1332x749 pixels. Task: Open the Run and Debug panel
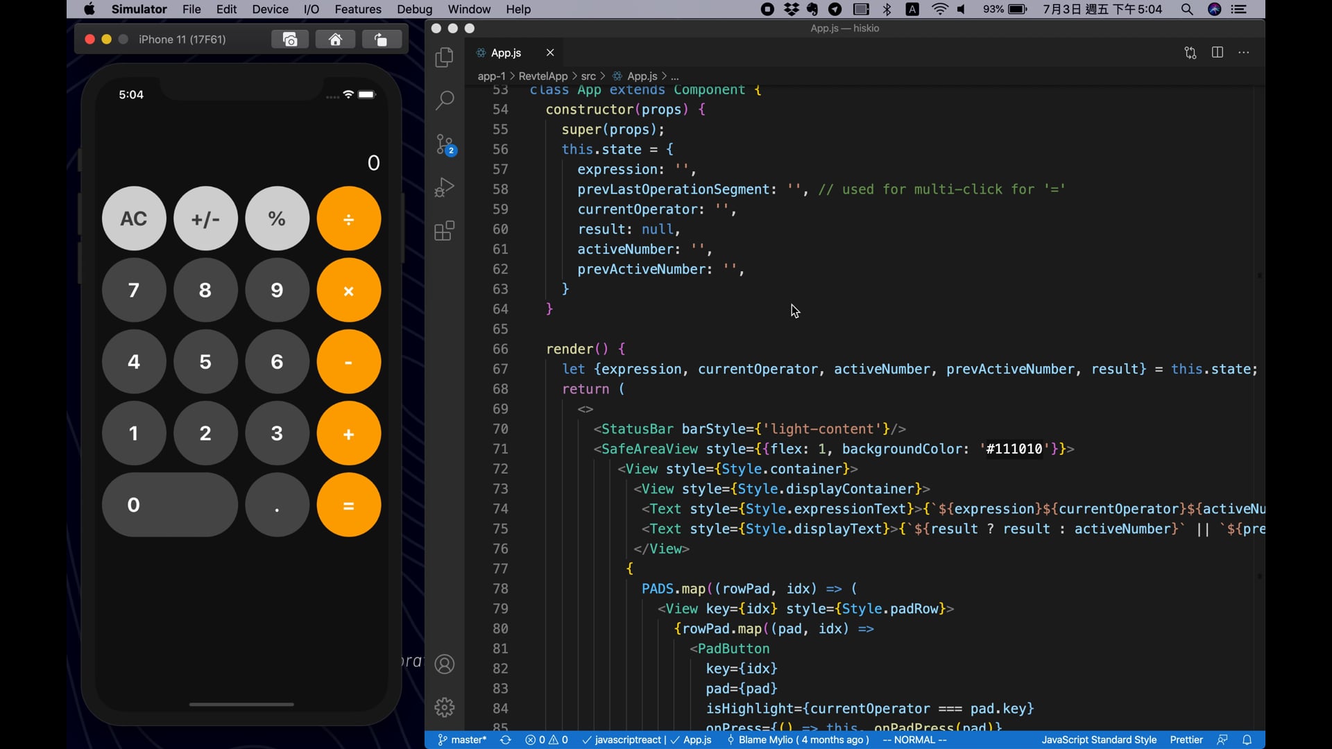pyautogui.click(x=444, y=187)
